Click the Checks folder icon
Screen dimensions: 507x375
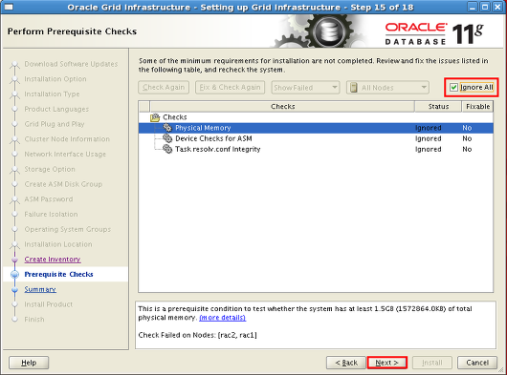coord(155,117)
